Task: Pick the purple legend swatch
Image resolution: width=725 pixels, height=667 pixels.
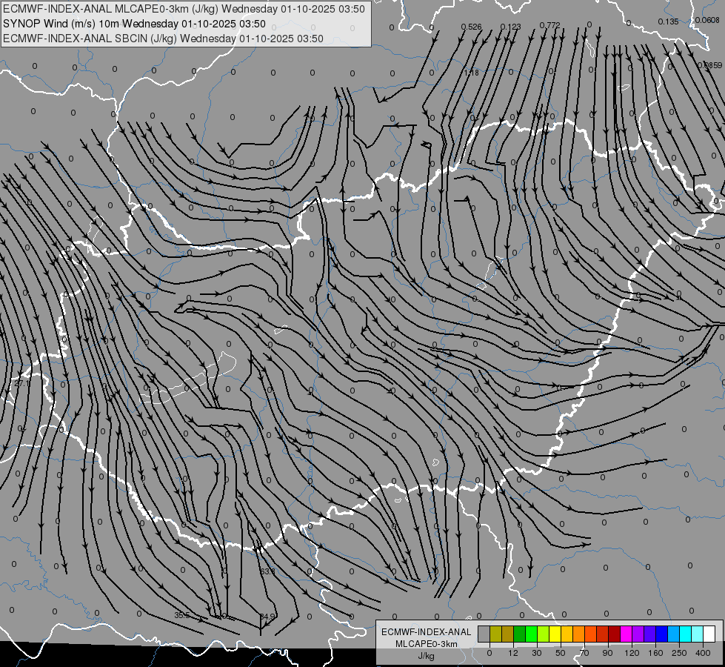Action: point(638,634)
